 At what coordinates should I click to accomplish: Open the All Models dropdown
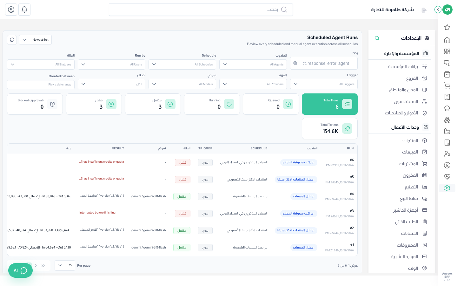[182, 84]
